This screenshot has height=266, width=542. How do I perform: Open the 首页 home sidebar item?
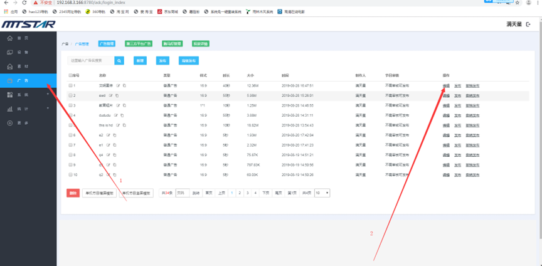tap(22, 38)
